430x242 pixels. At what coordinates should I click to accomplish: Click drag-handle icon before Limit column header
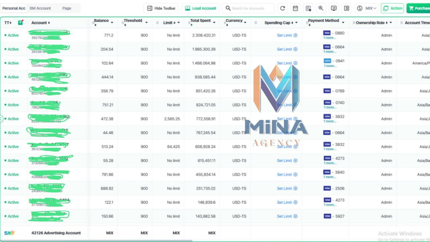(157, 23)
